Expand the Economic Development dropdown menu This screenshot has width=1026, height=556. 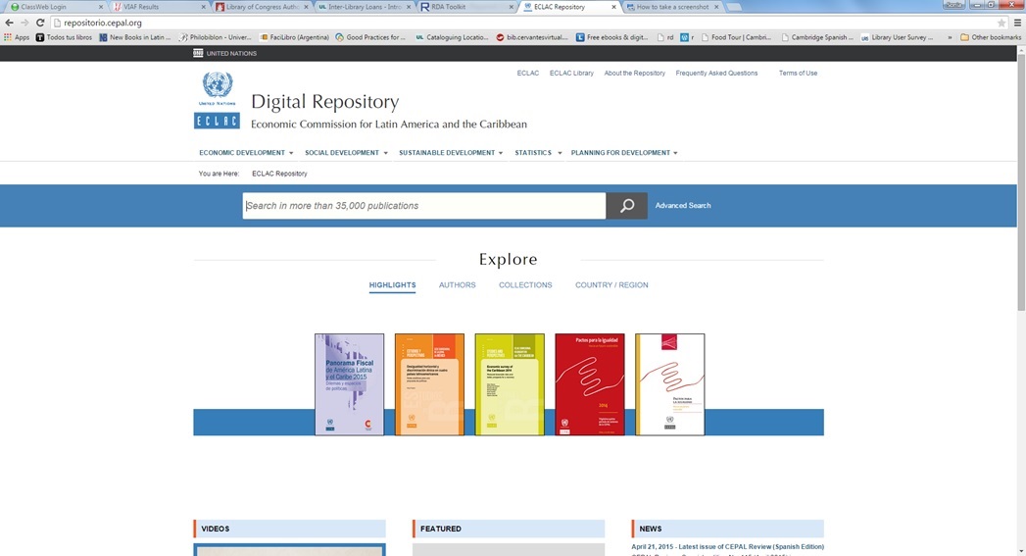(x=245, y=153)
